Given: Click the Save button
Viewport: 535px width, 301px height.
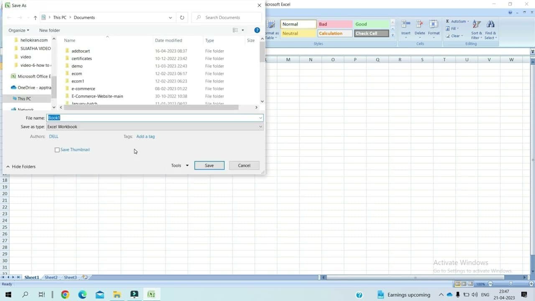Looking at the screenshot, I should tap(209, 166).
